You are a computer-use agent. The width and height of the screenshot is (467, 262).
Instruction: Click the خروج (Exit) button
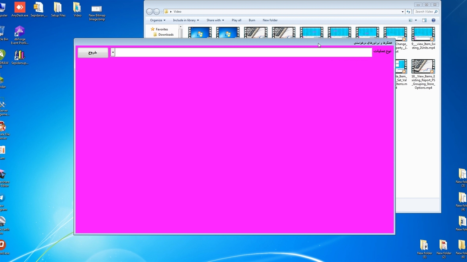coord(93,52)
